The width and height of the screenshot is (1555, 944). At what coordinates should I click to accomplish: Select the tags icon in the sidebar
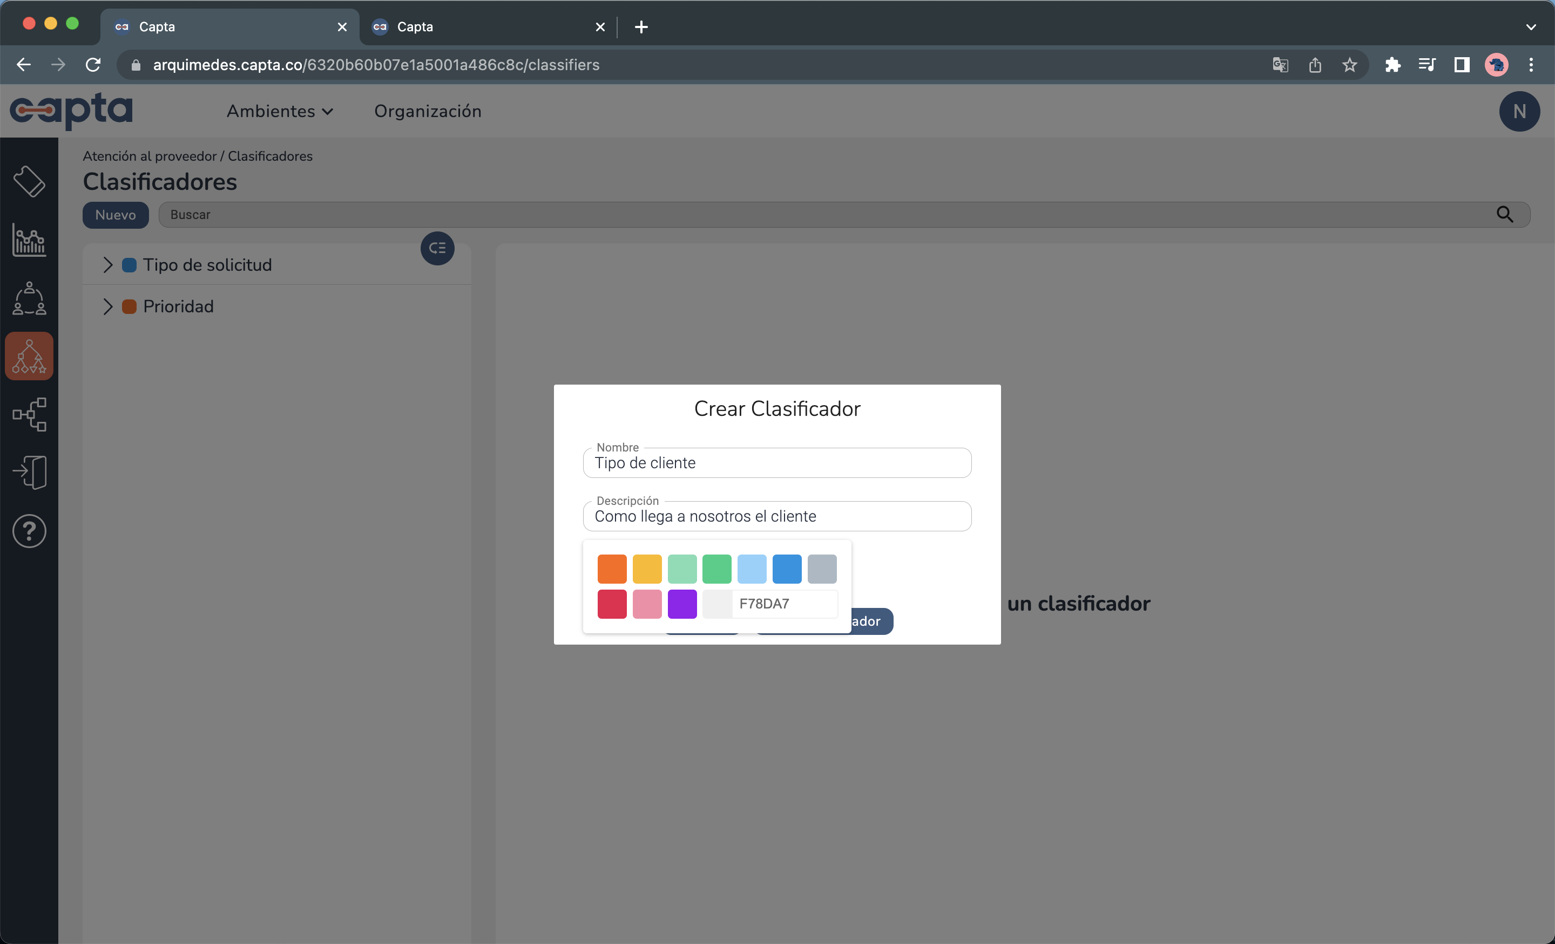(29, 182)
